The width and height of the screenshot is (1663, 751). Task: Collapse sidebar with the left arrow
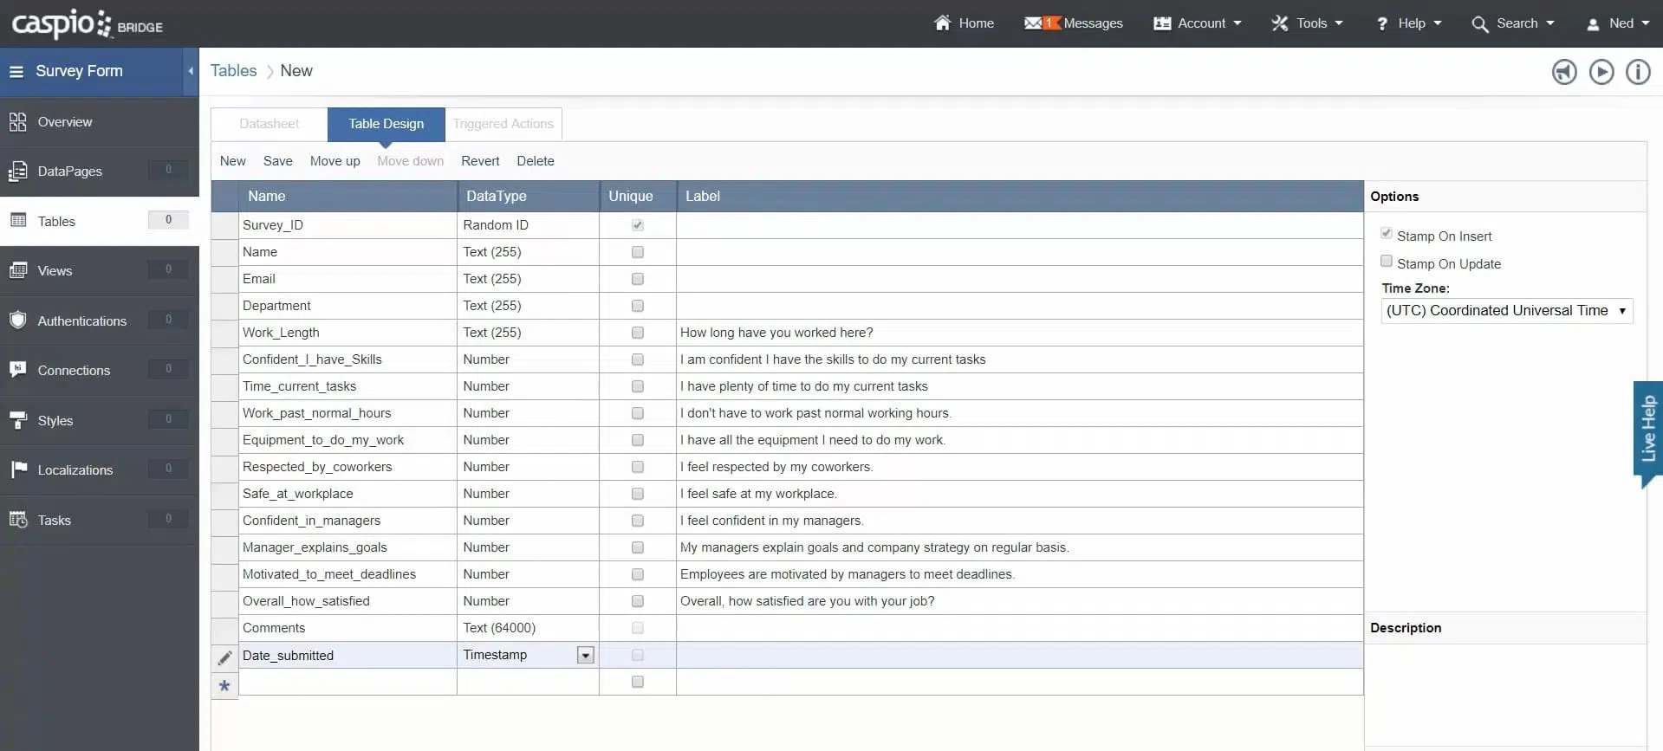point(191,72)
